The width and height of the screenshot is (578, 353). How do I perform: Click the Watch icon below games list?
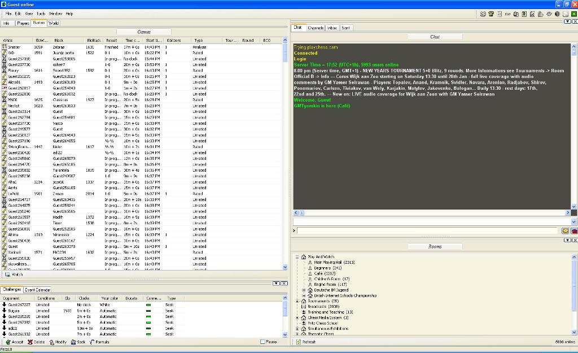pos(8,274)
